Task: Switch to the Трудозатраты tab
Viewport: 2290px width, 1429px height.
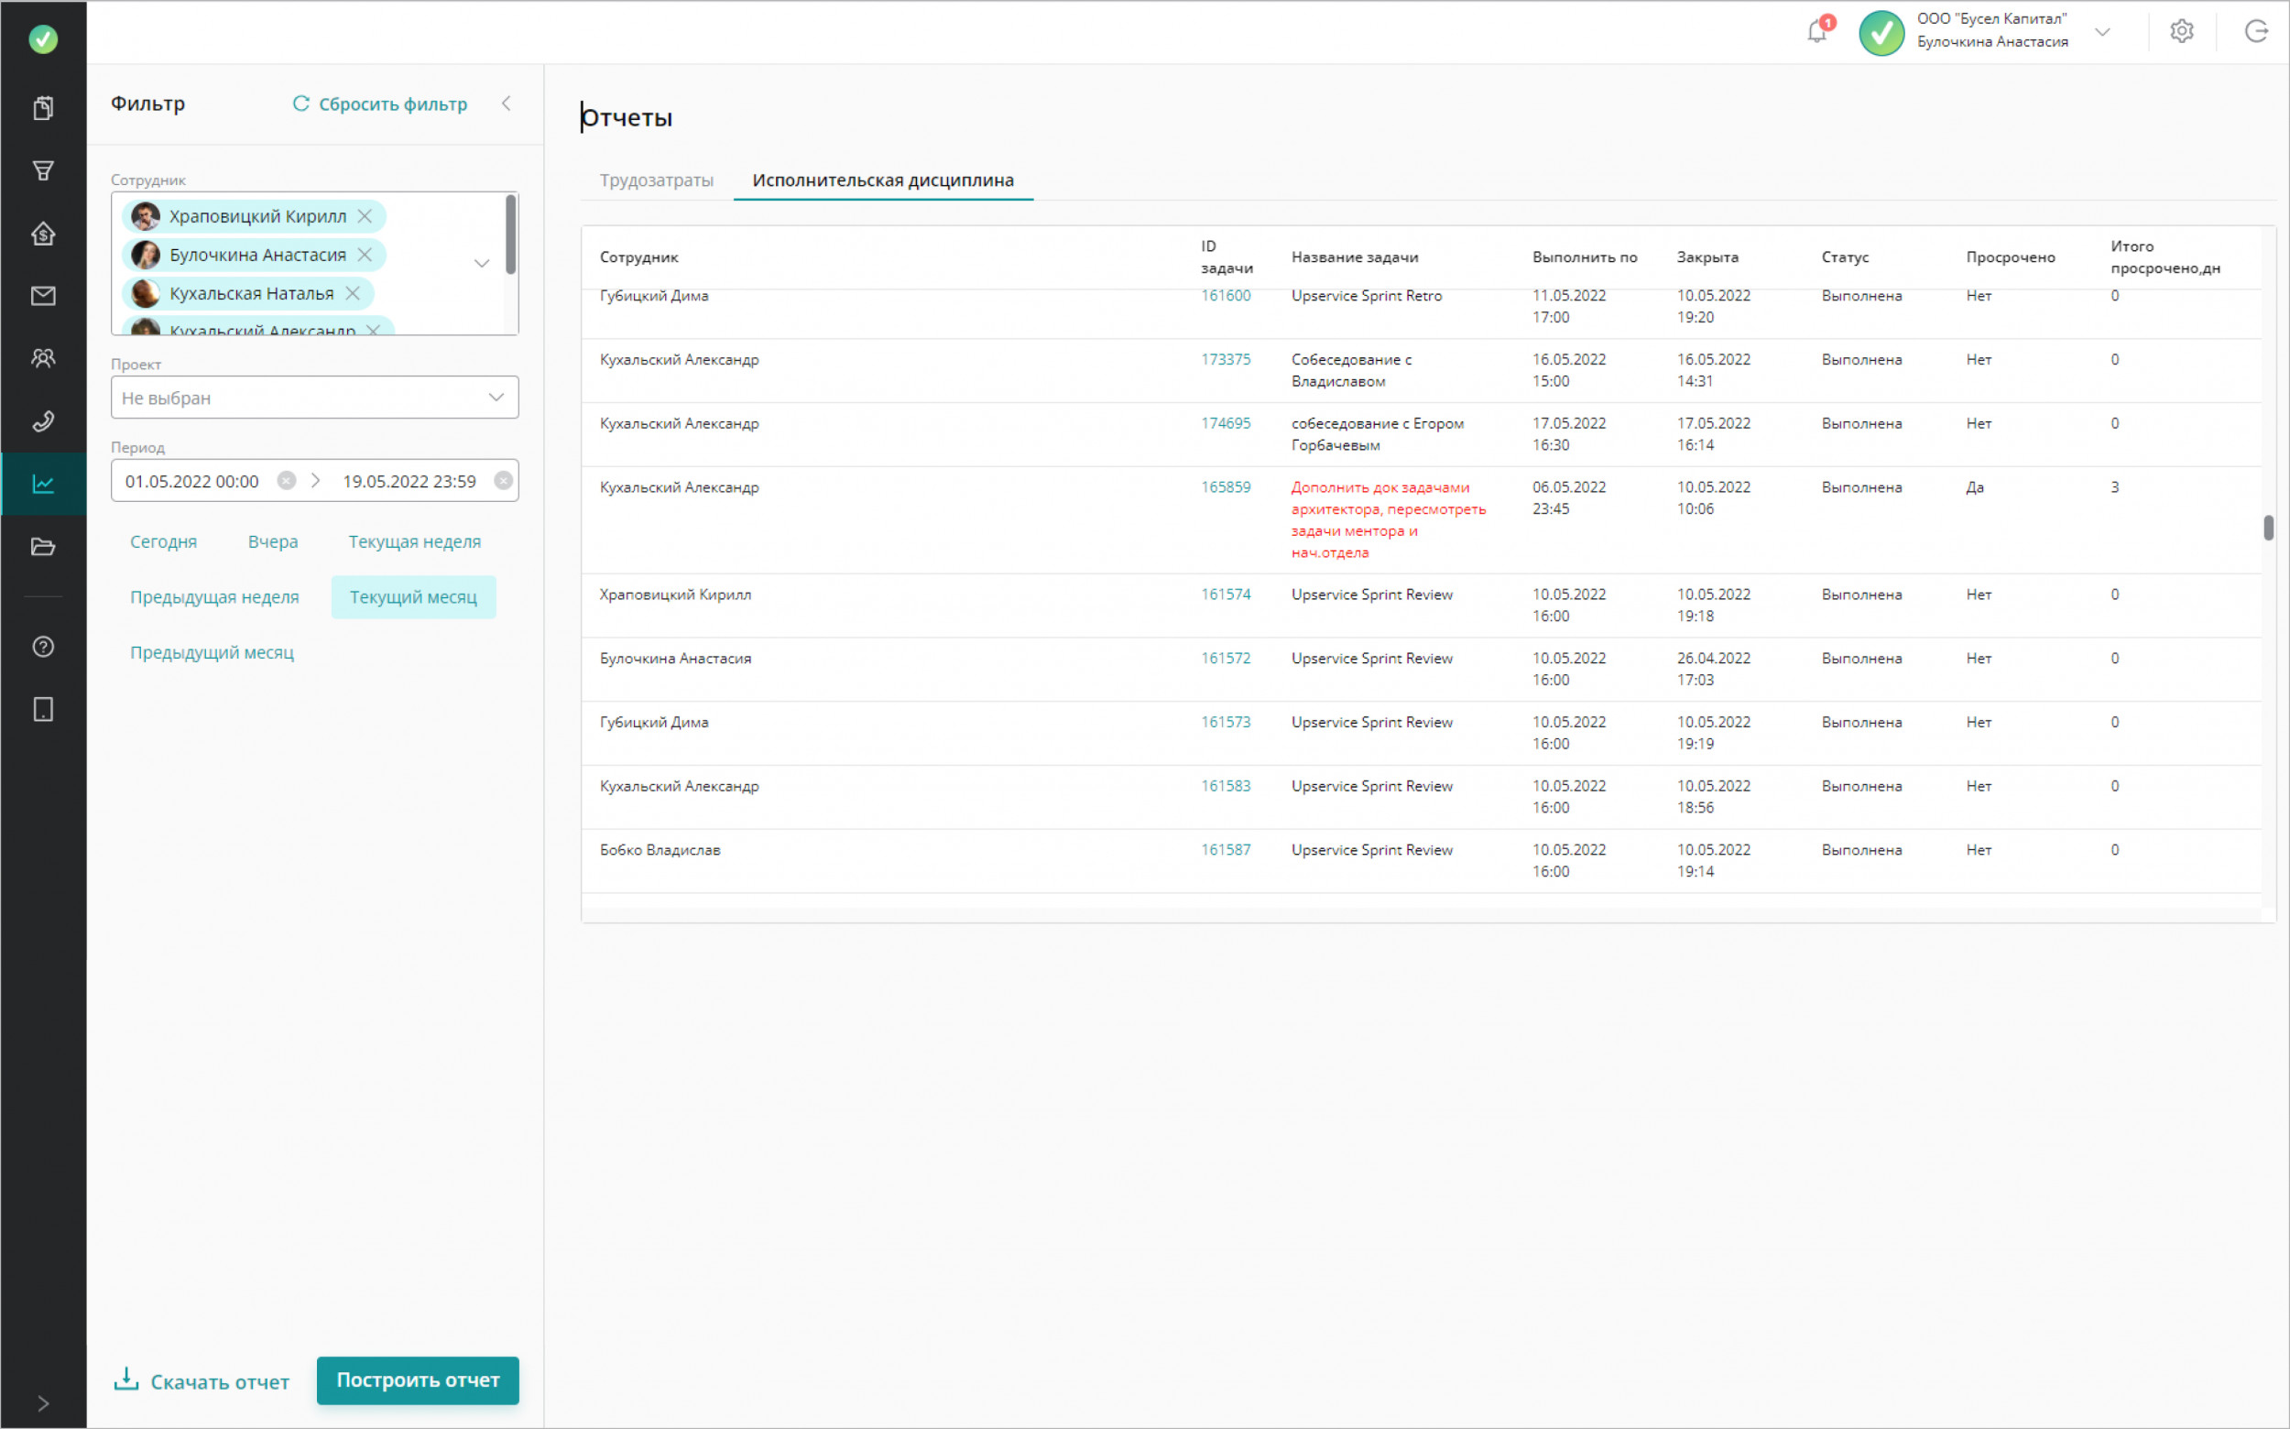Action: tap(656, 180)
